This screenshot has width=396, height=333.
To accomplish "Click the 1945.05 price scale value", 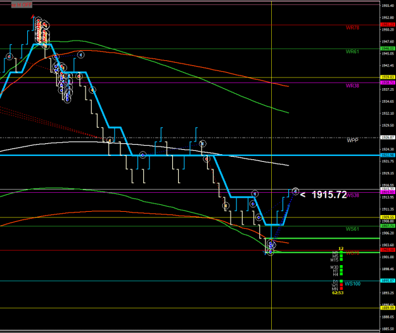I will 388,54.
